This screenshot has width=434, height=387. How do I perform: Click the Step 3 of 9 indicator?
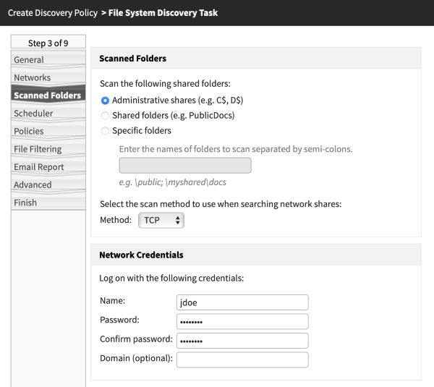(x=48, y=43)
